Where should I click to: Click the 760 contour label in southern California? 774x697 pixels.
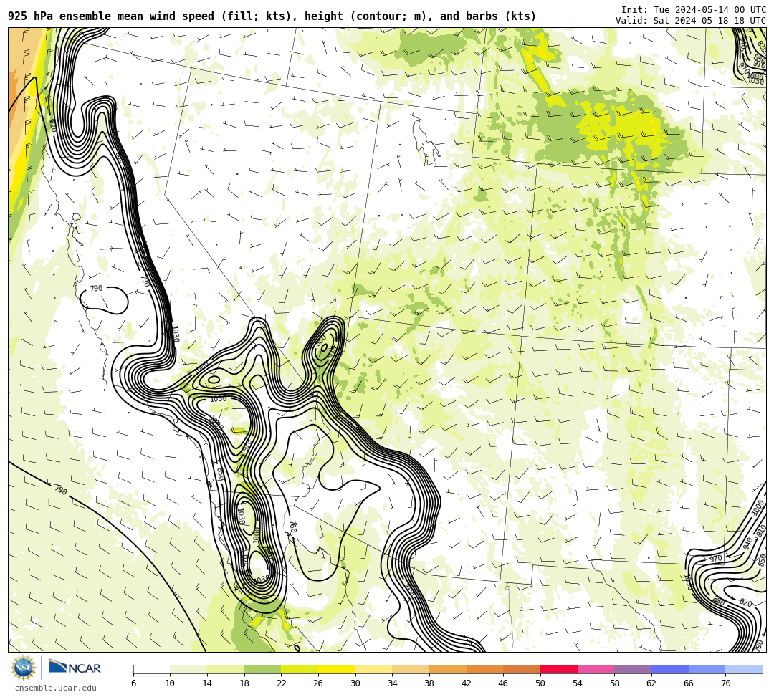click(292, 527)
